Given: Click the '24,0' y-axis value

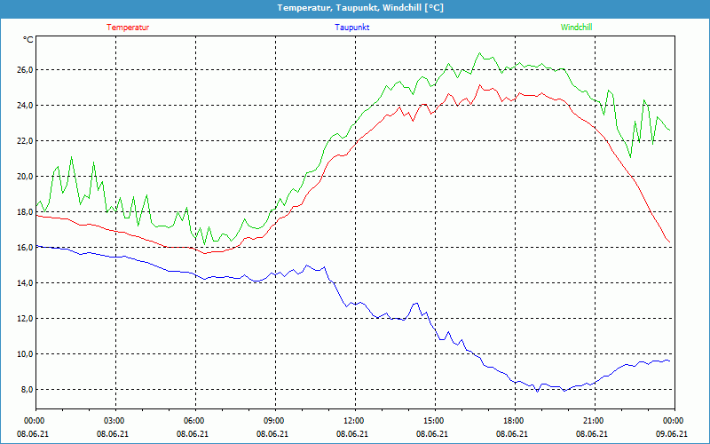Looking at the screenshot, I should [x=25, y=105].
